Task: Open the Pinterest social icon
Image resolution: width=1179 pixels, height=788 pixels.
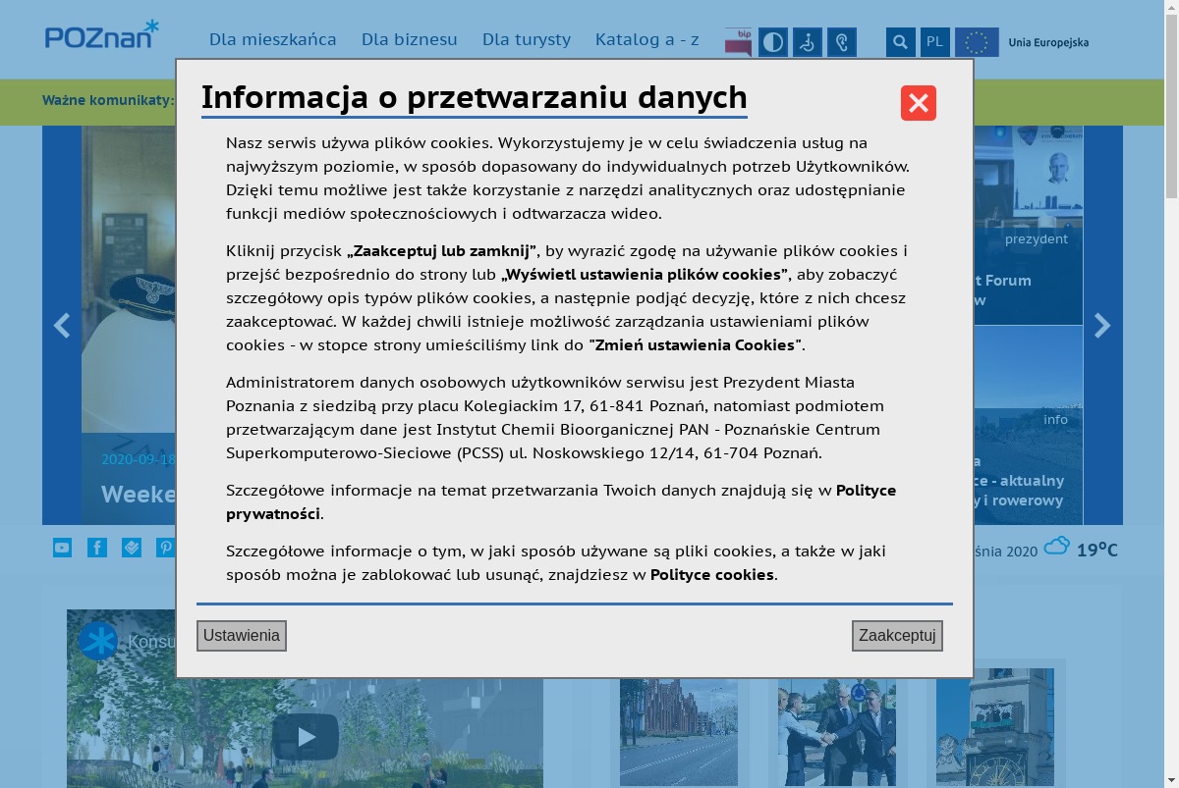Action: pyautogui.click(x=166, y=548)
